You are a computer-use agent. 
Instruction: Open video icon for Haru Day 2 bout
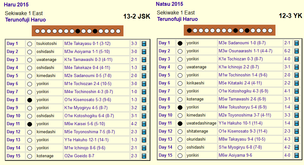click(x=144, y=52)
